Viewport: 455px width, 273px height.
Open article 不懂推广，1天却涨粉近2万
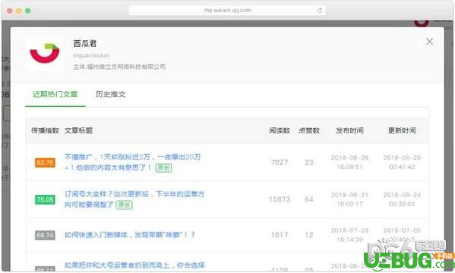(133, 162)
